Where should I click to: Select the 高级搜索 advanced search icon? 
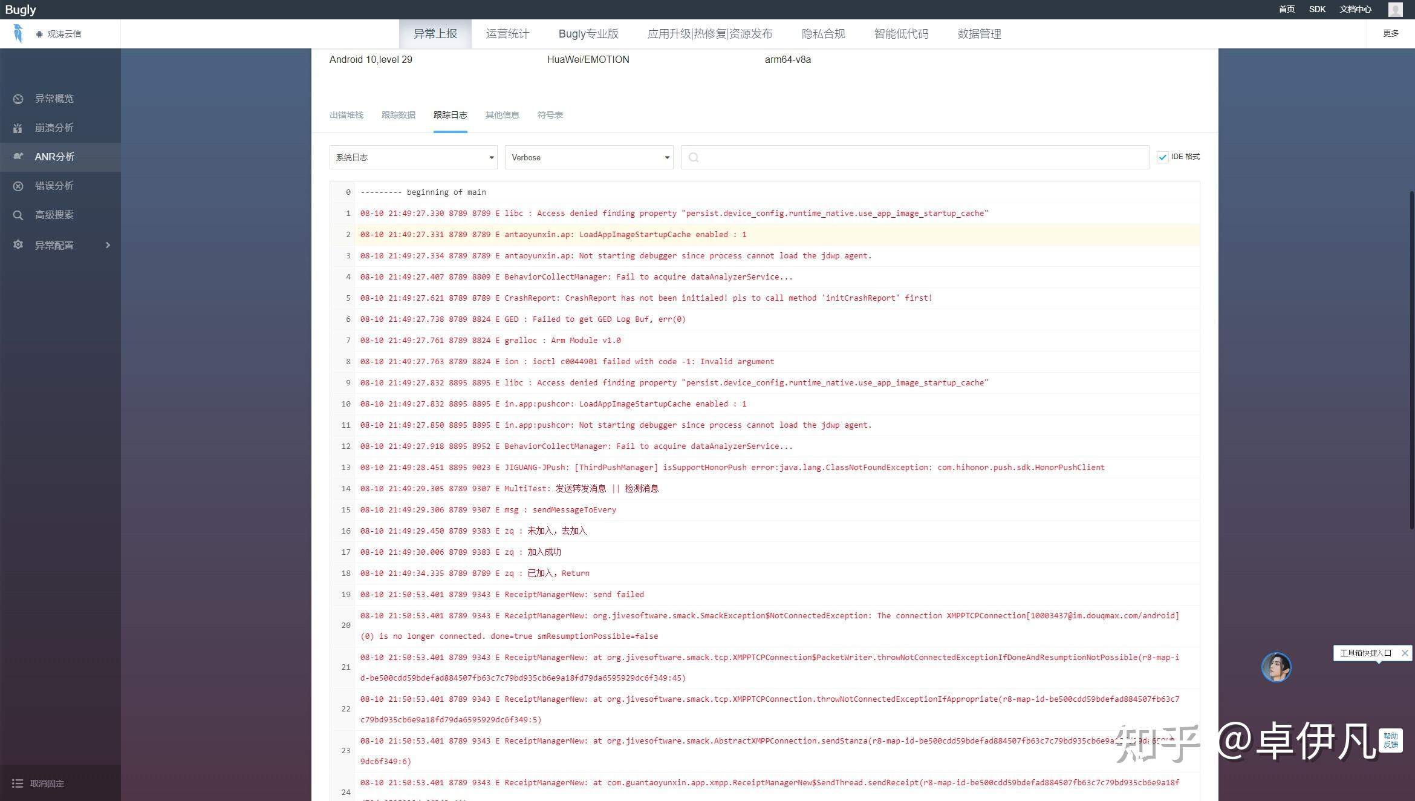pyautogui.click(x=18, y=215)
